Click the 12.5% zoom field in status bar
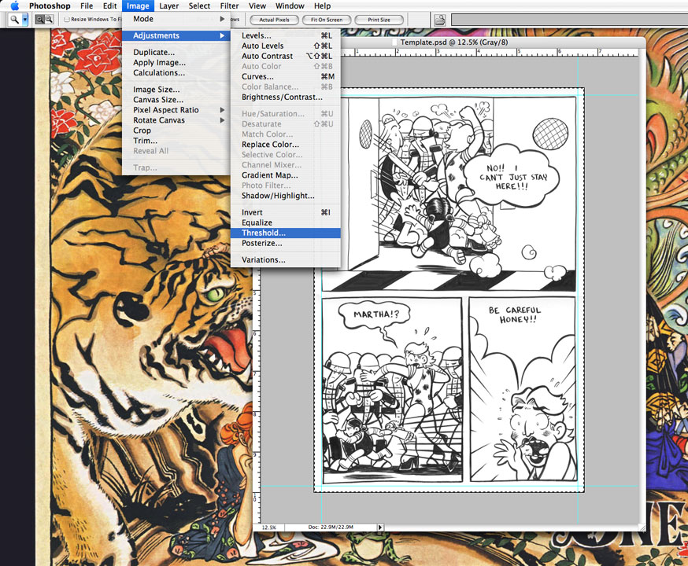Viewport: 688px width, 566px height. [269, 527]
